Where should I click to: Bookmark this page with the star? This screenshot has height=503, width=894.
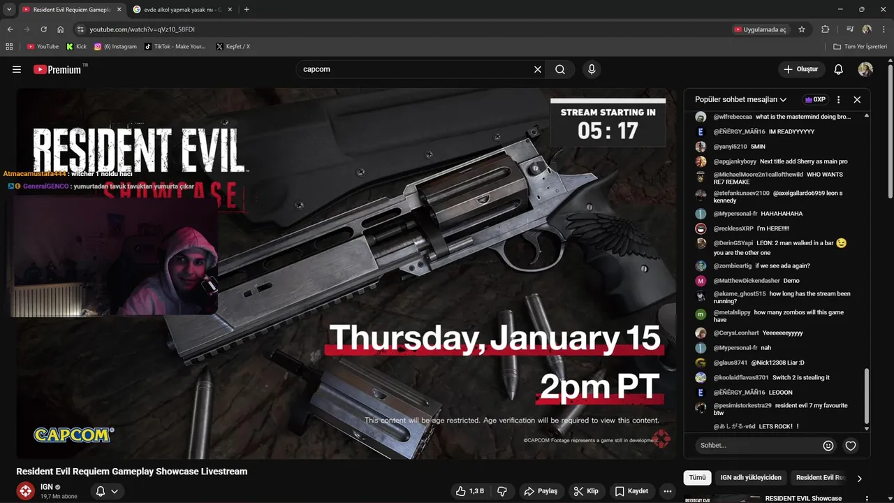click(x=802, y=29)
